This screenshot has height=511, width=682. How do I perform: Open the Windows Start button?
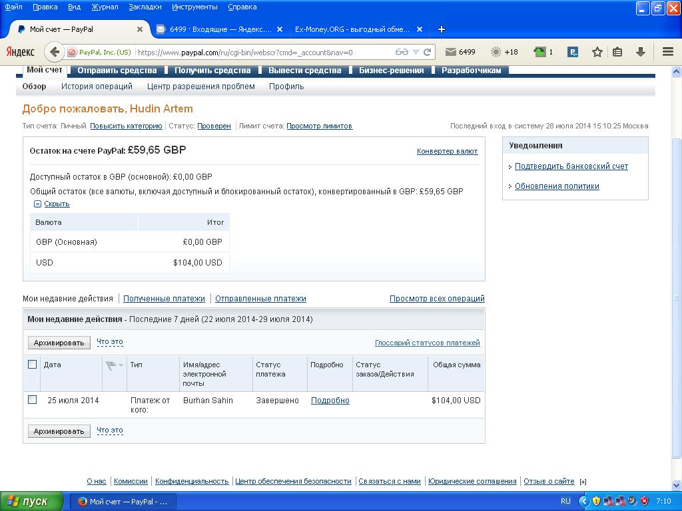(x=31, y=502)
